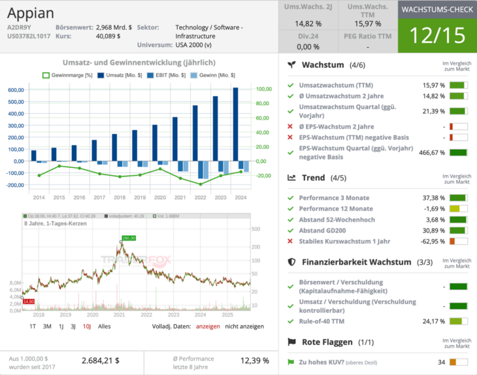Toggle the Umsatz [Mio. $] legend series
Screen dimensions: 477x375
point(120,76)
